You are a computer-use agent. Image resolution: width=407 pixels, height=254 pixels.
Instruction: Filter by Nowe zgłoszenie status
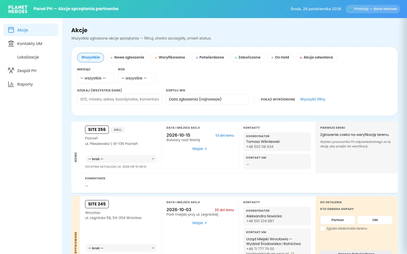click(x=127, y=57)
